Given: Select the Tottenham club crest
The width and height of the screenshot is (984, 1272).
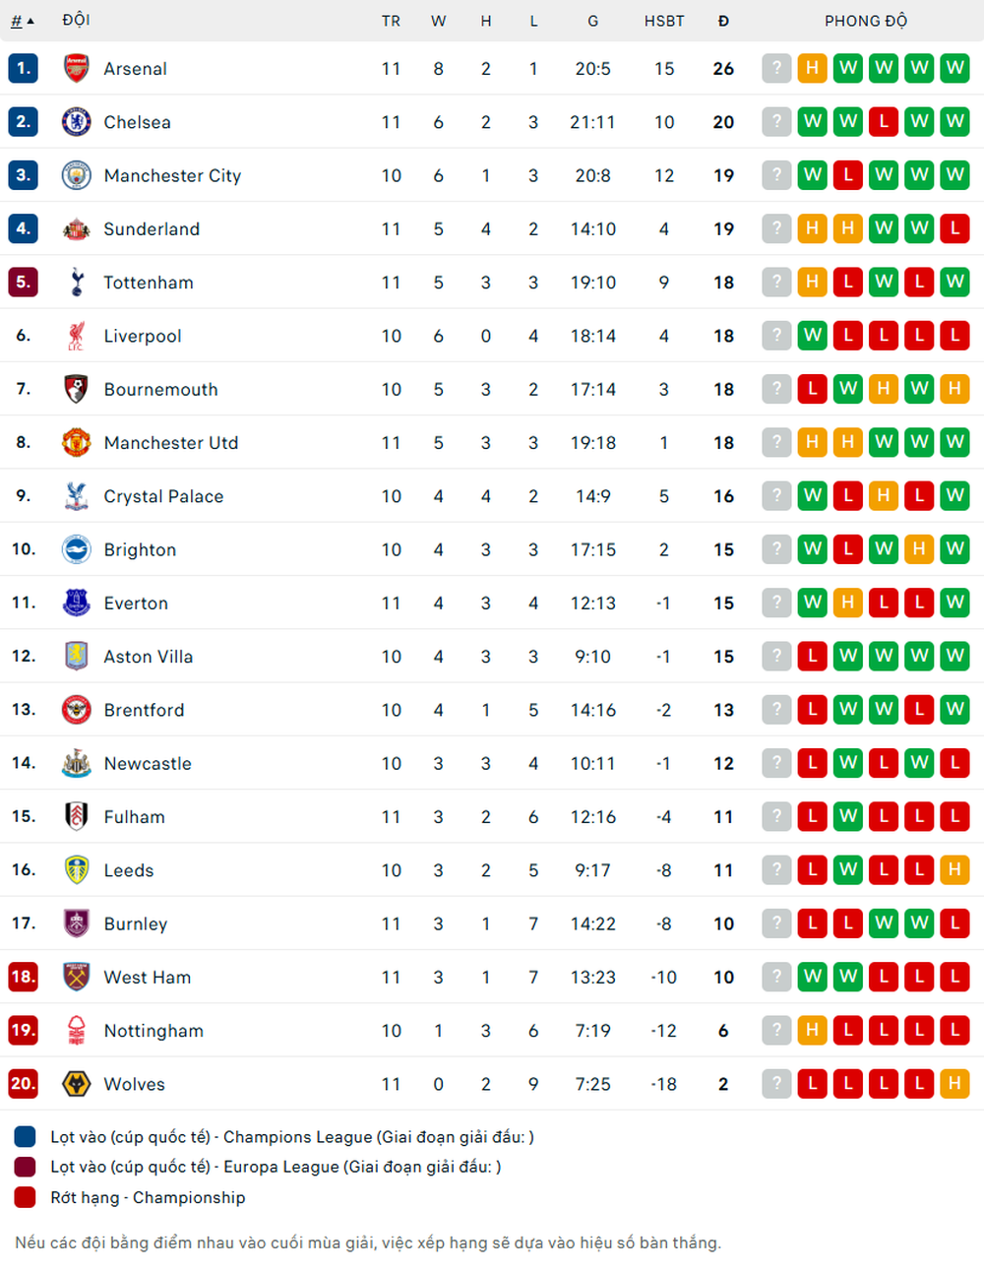Looking at the screenshot, I should pos(76,283).
